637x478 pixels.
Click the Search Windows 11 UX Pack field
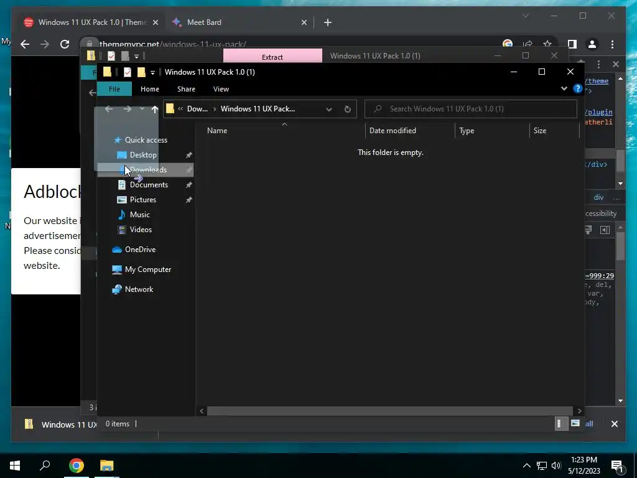coord(470,109)
